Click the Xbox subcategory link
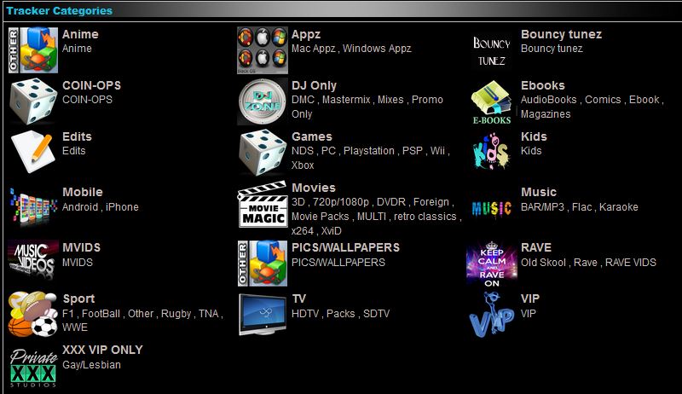 (x=303, y=165)
